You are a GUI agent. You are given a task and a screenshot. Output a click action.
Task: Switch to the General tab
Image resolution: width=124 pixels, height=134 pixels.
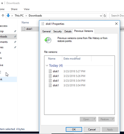pyautogui.click(x=46, y=31)
